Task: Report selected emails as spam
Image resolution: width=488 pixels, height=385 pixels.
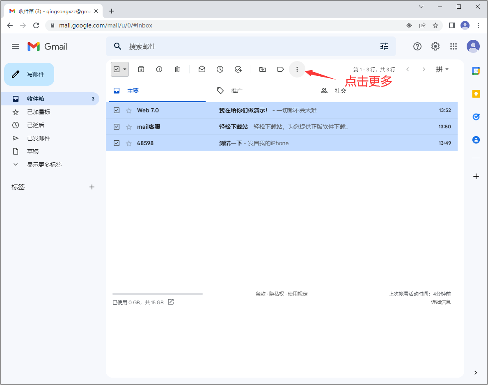Action: click(x=159, y=69)
